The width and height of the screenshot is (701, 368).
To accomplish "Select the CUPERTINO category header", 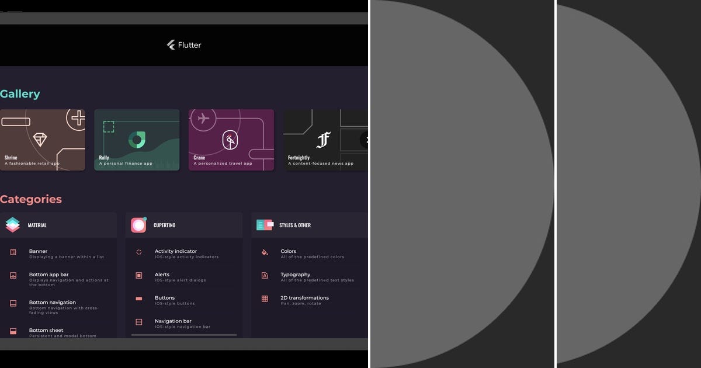I will [184, 225].
